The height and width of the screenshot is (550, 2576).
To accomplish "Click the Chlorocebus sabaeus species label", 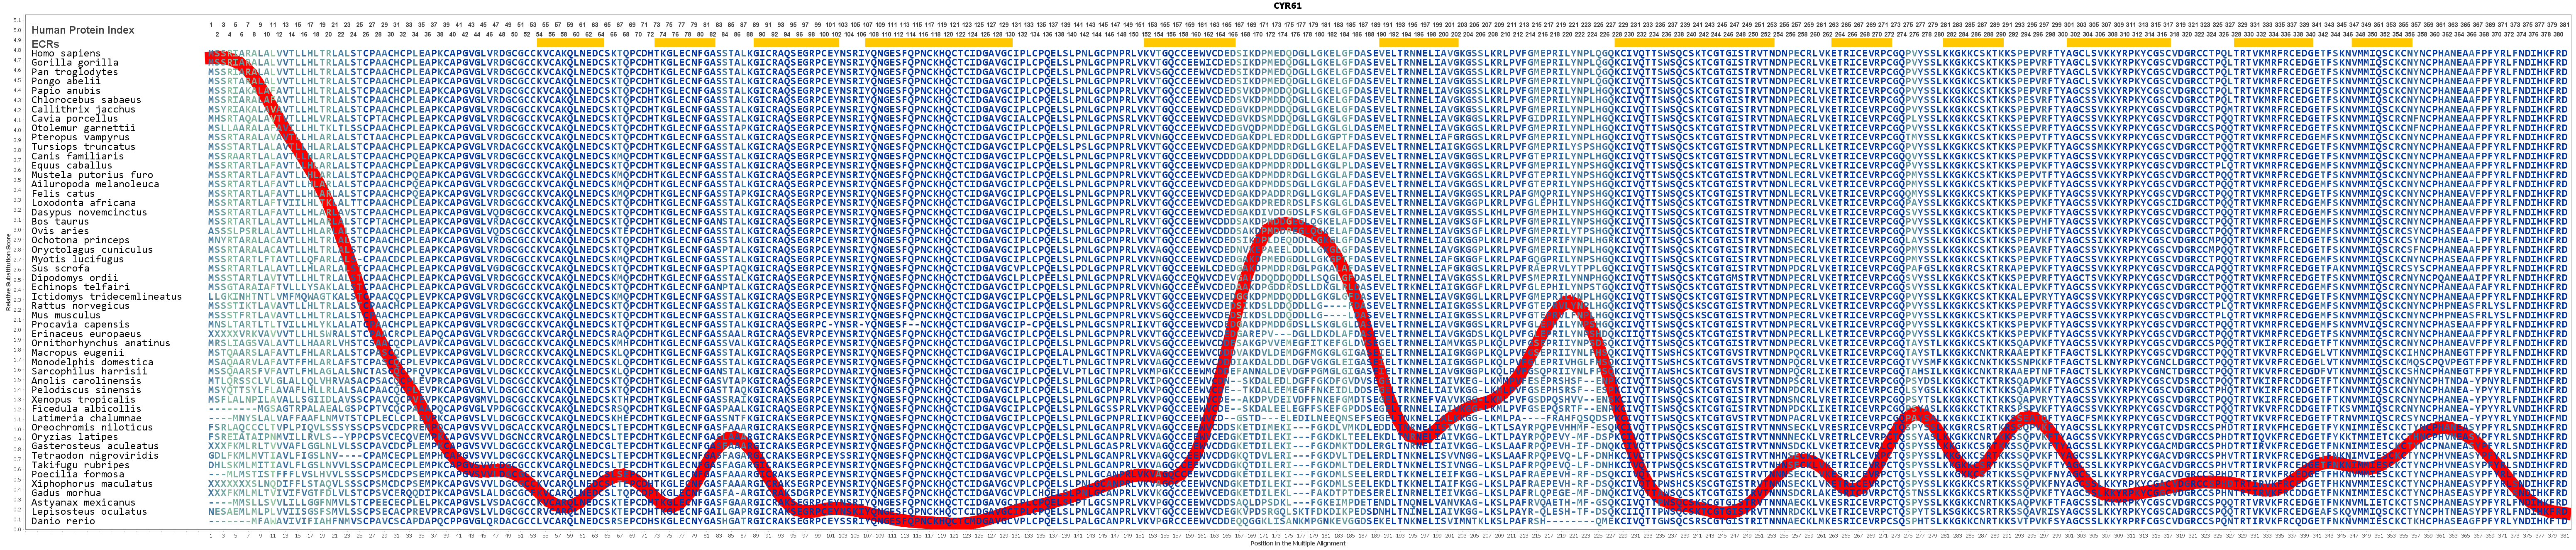I will (86, 100).
